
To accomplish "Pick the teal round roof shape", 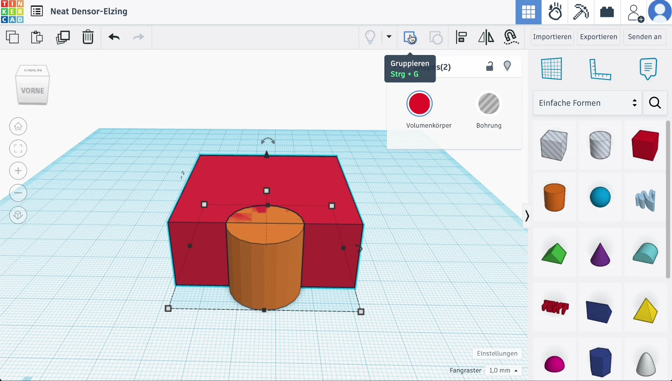I will pyautogui.click(x=645, y=253).
